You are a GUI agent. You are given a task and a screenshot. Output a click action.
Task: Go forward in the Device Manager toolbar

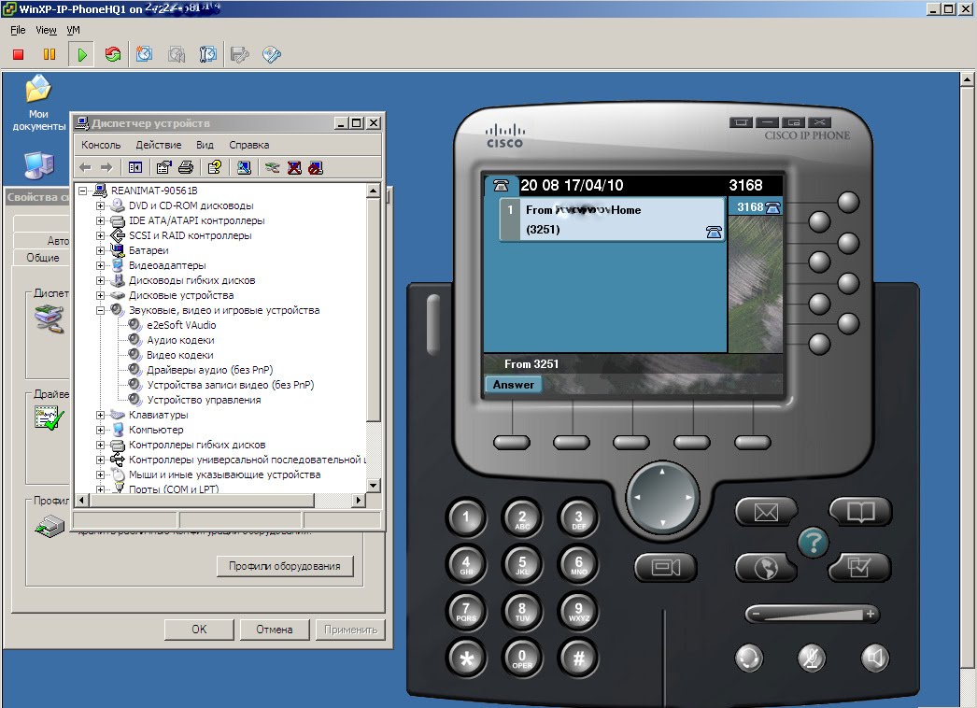(x=106, y=167)
